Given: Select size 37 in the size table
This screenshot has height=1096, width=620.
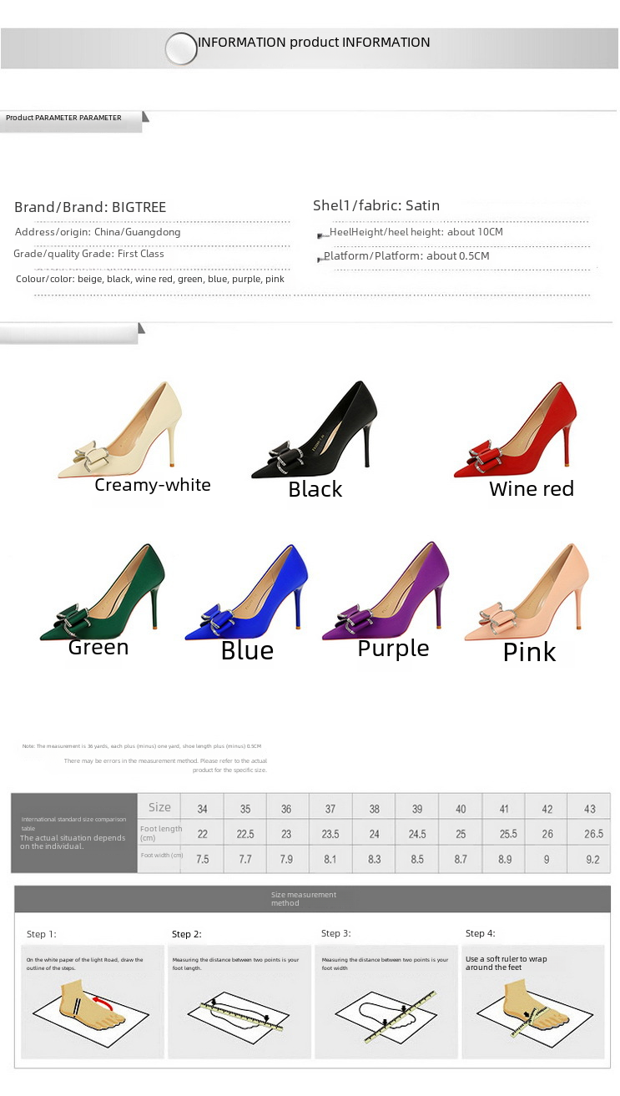Looking at the screenshot, I should pos(330,809).
